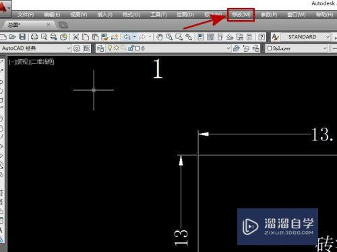Select Zoom Realtime magnifier icon
The image size is (337, 252).
[169, 37]
